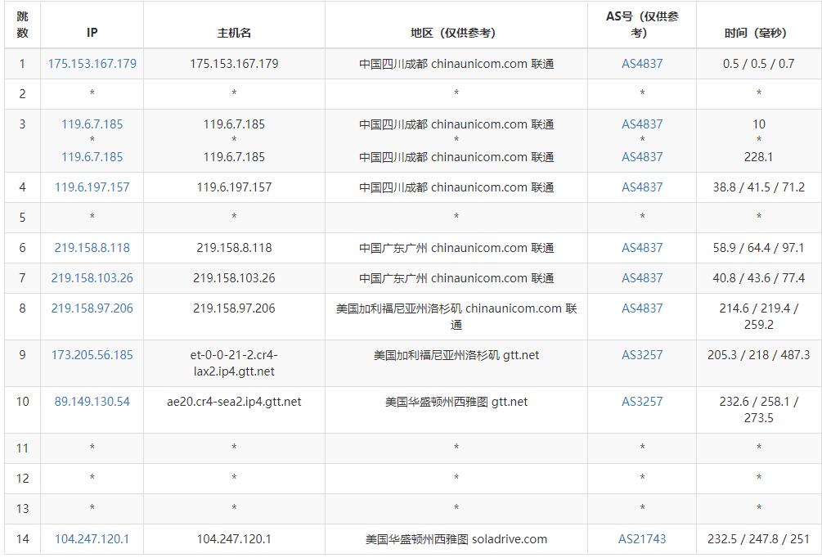Visit the 173.205.56.185 IP link
Image resolution: width=822 pixels, height=558 pixels.
click(x=92, y=355)
